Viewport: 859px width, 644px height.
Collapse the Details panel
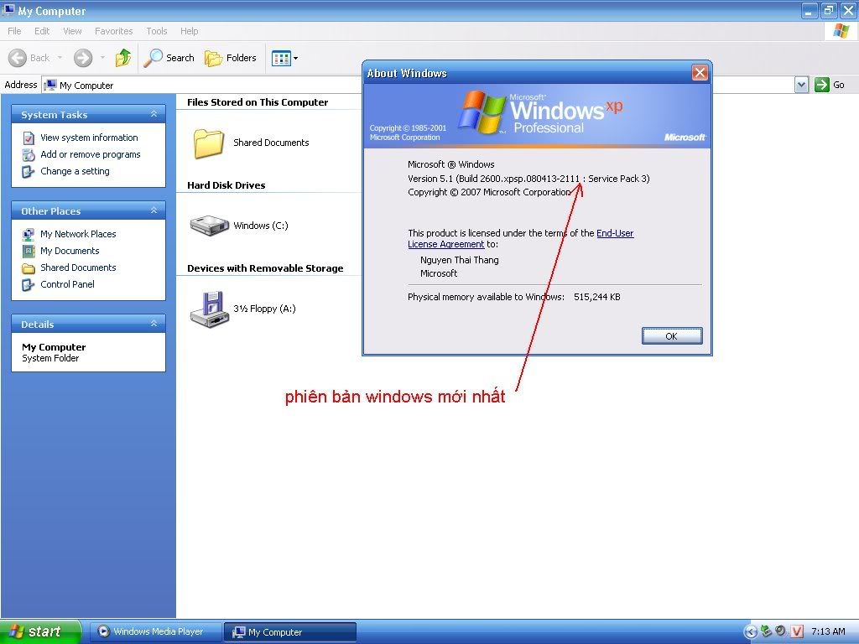154,325
